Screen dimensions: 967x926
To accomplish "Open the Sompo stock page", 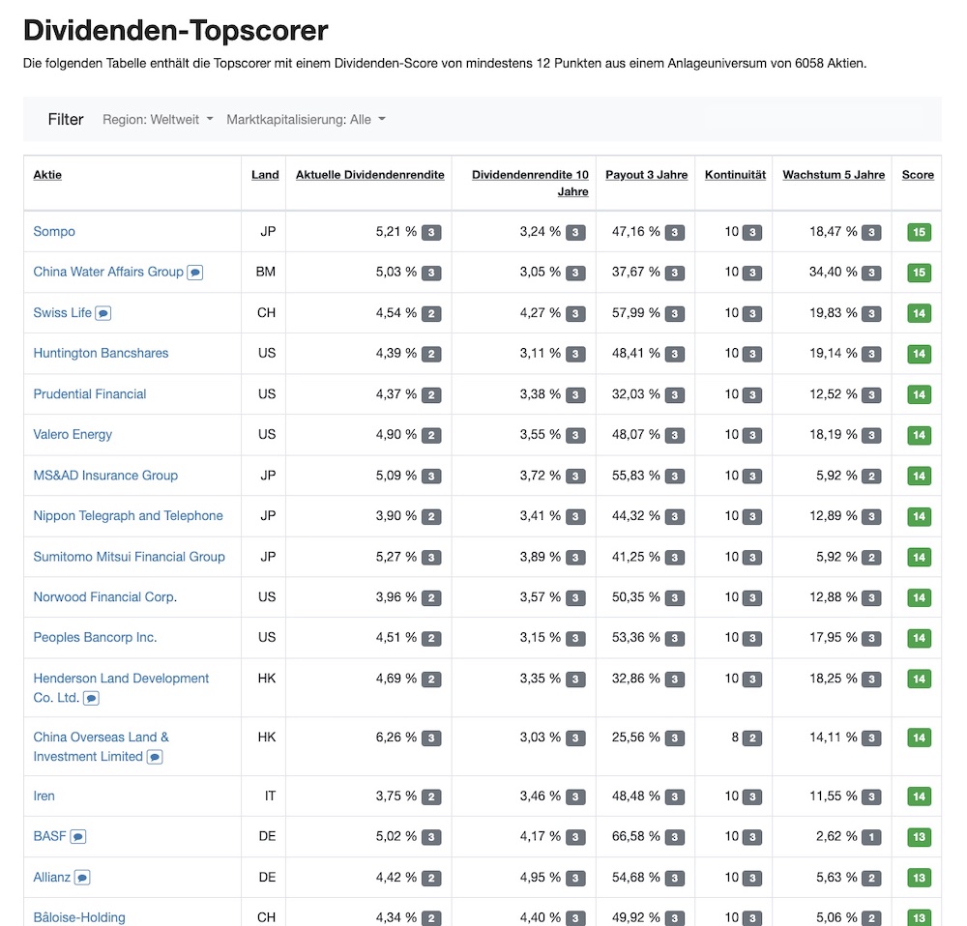I will (x=54, y=231).
